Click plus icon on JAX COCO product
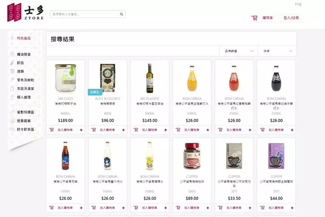325x217 pixels. (x=81, y=130)
